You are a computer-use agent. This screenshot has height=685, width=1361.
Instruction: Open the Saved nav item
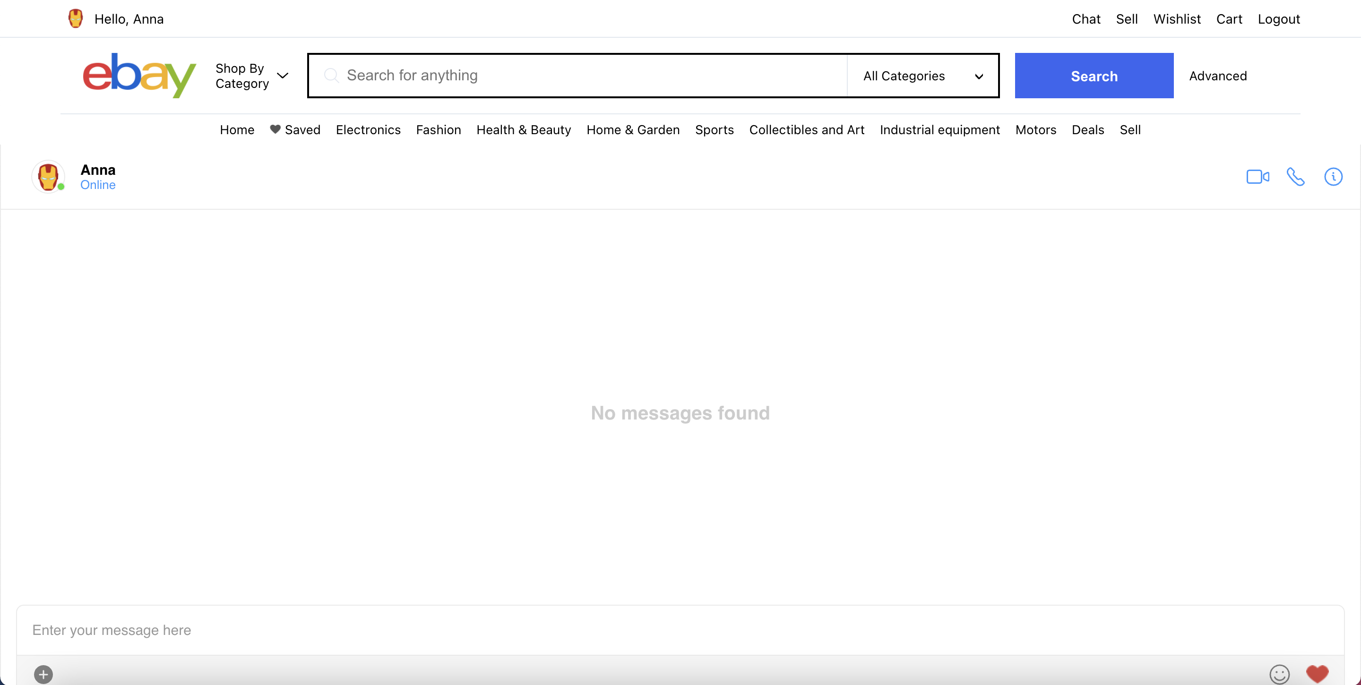[x=295, y=130]
